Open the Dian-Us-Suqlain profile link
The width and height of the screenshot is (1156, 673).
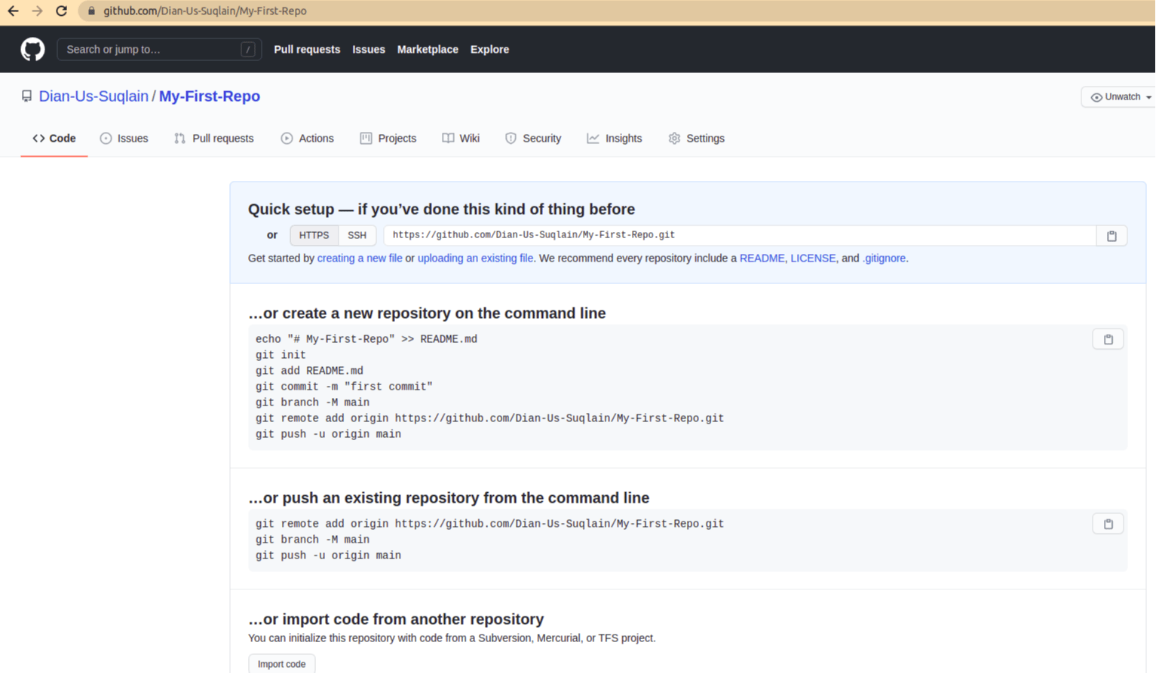tap(94, 96)
